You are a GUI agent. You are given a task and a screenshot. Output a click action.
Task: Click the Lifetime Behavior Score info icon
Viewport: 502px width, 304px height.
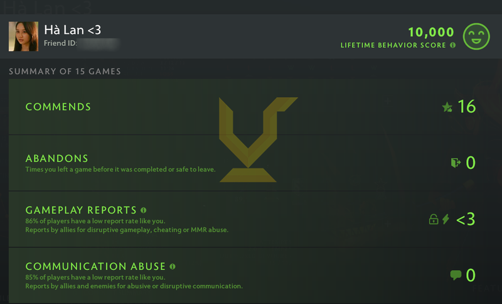click(452, 45)
